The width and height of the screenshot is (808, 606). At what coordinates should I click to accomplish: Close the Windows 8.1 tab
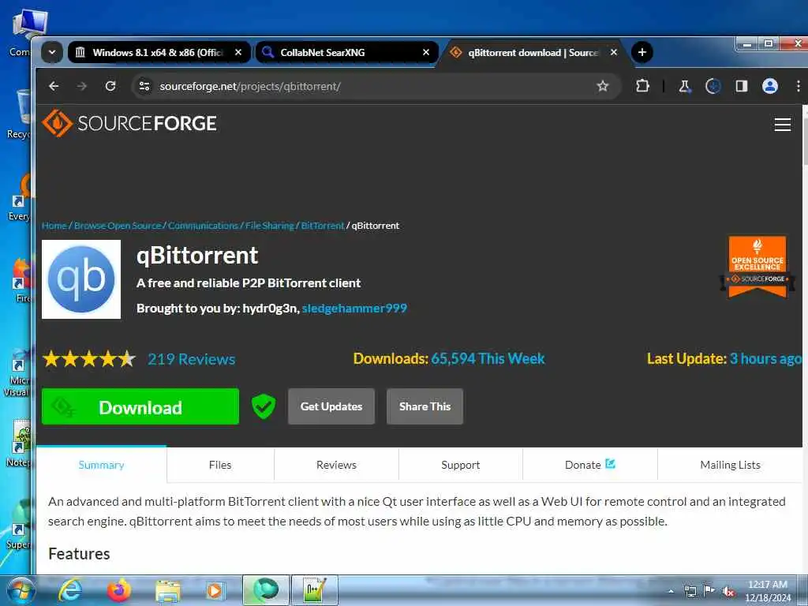click(x=238, y=52)
